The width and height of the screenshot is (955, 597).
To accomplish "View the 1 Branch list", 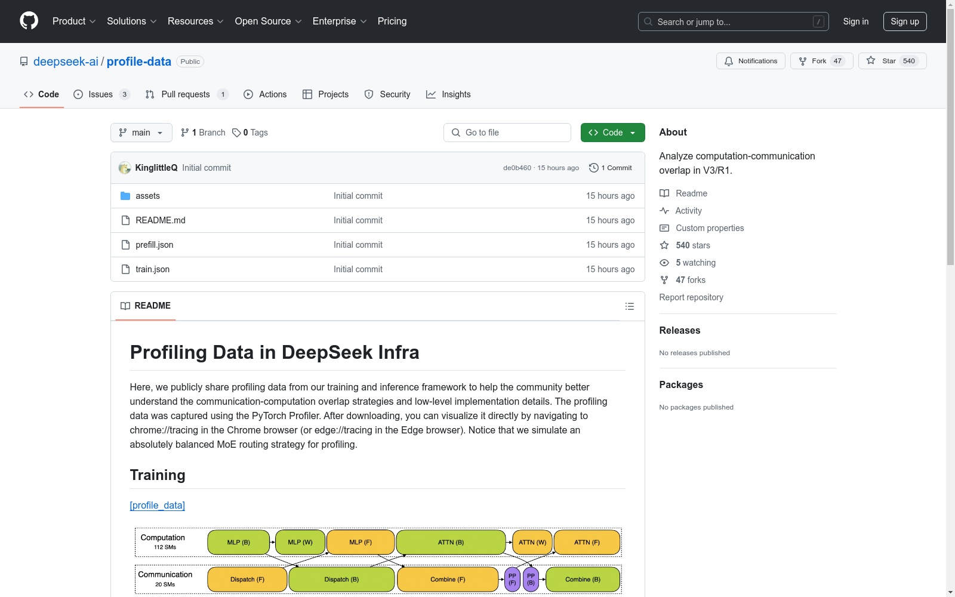I will click(203, 133).
